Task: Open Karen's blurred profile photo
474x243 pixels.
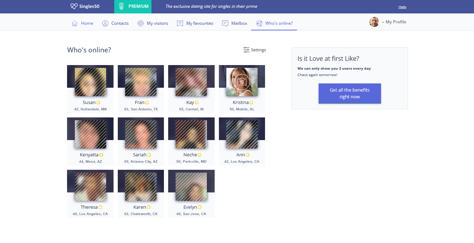Action: (x=141, y=187)
